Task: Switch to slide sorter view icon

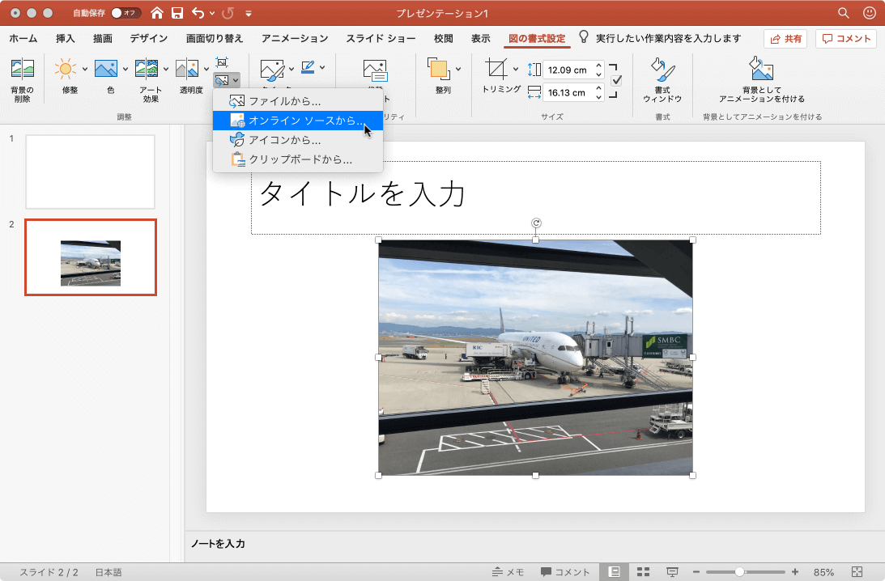Action: pos(644,572)
